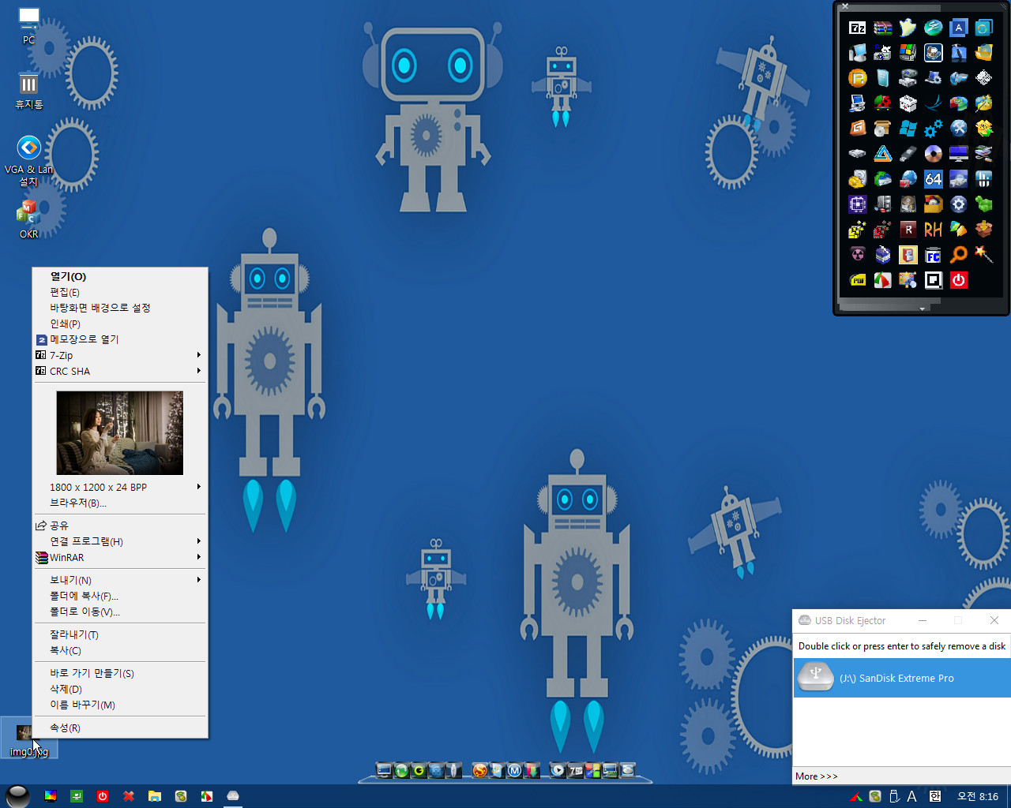Viewport: 1011px width, 808px height.
Task: Launch the red ladybug icon
Action: [883, 103]
